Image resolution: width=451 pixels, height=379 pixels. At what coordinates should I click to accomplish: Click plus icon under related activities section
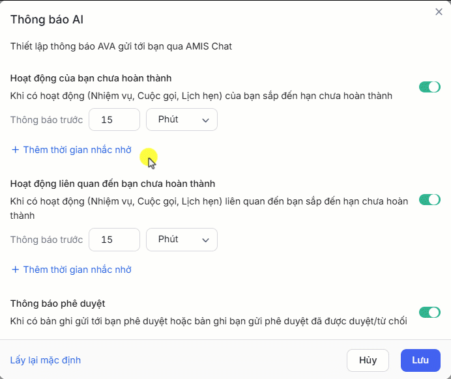(15, 270)
